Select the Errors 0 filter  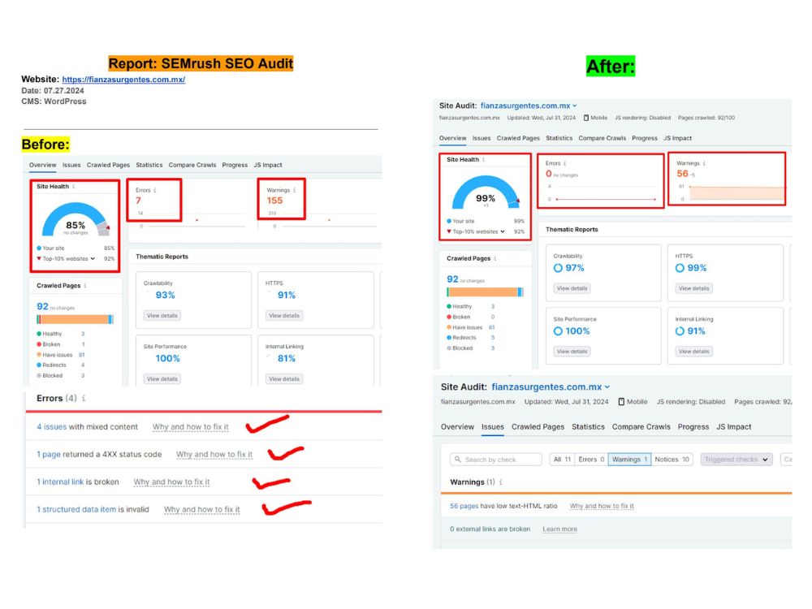tap(591, 460)
